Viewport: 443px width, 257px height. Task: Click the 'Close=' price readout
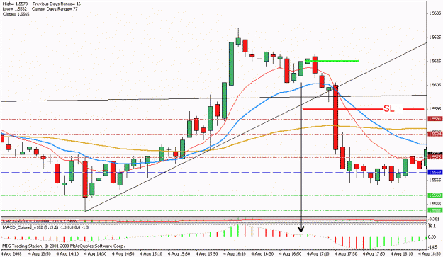pos(16,14)
